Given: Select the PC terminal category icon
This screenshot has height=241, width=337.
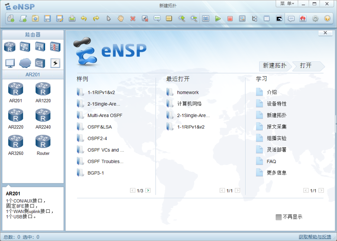Looking at the screenshot, I should [x=10, y=63].
